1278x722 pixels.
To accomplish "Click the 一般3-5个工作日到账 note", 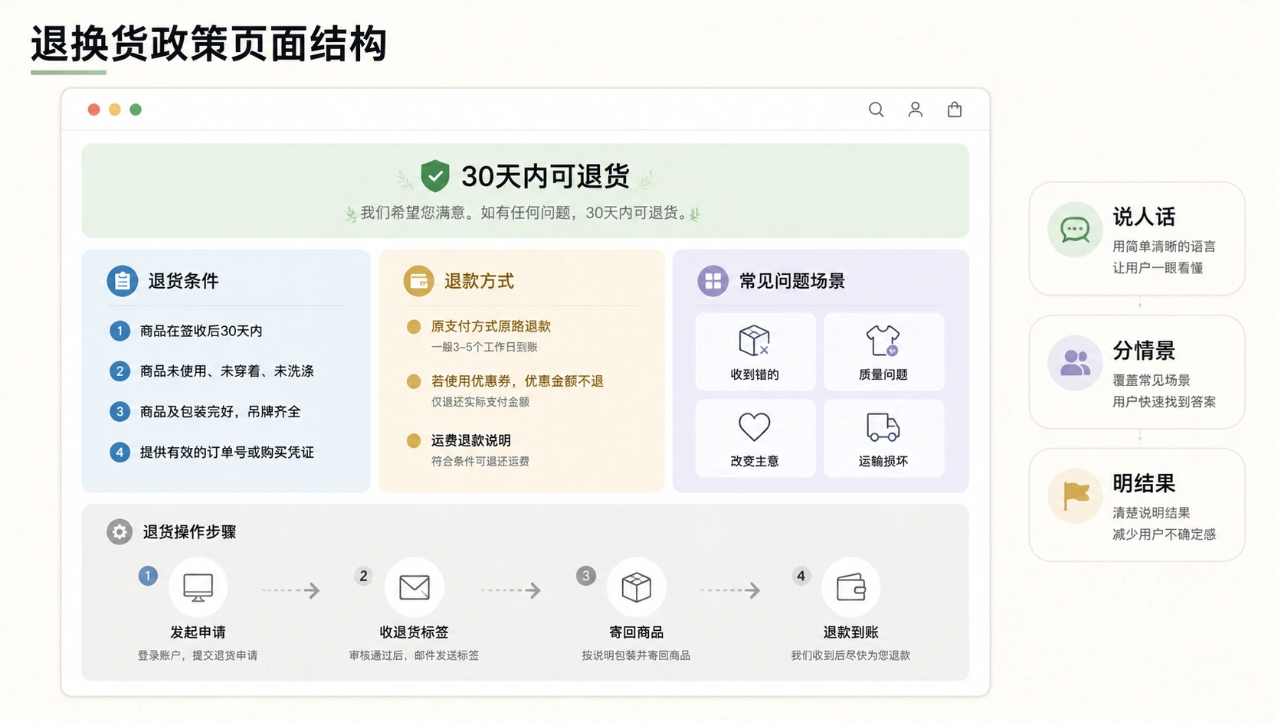I will coord(484,347).
